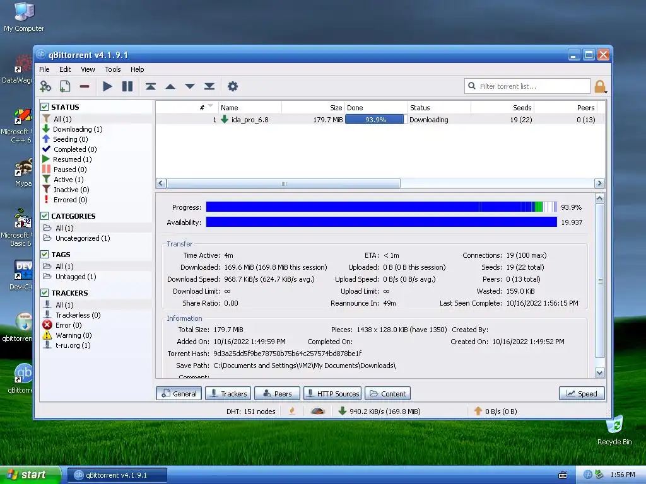Switch to the HTTP Sources tab
The width and height of the screenshot is (646, 484).
332,393
